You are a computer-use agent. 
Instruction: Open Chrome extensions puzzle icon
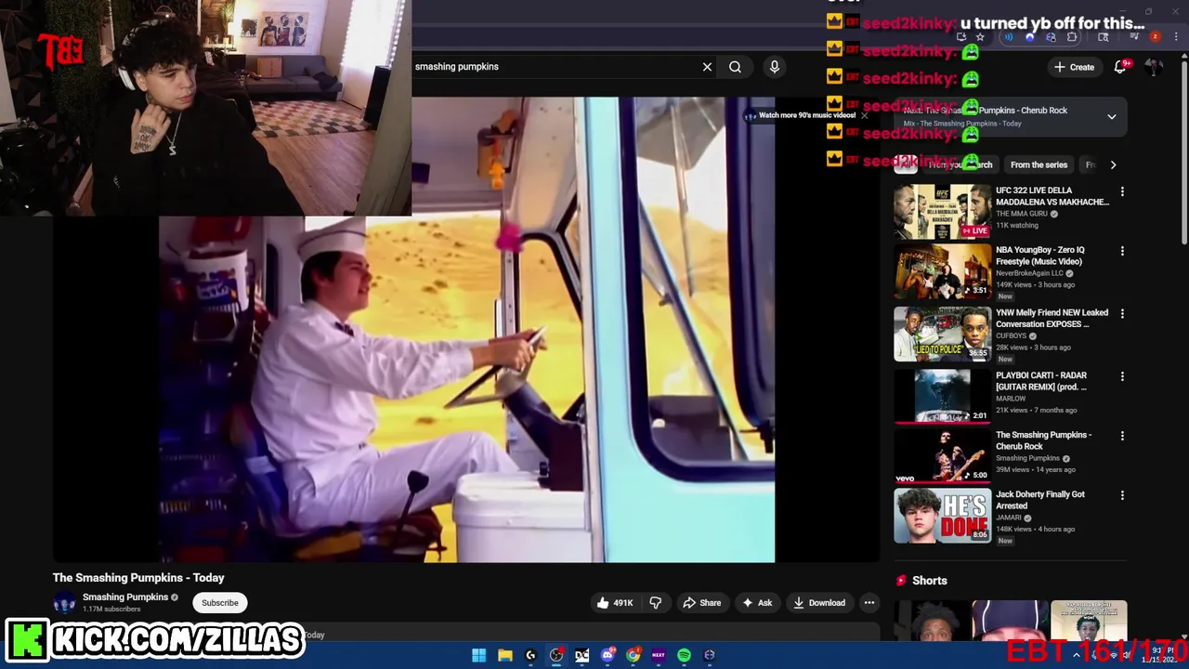[1072, 37]
